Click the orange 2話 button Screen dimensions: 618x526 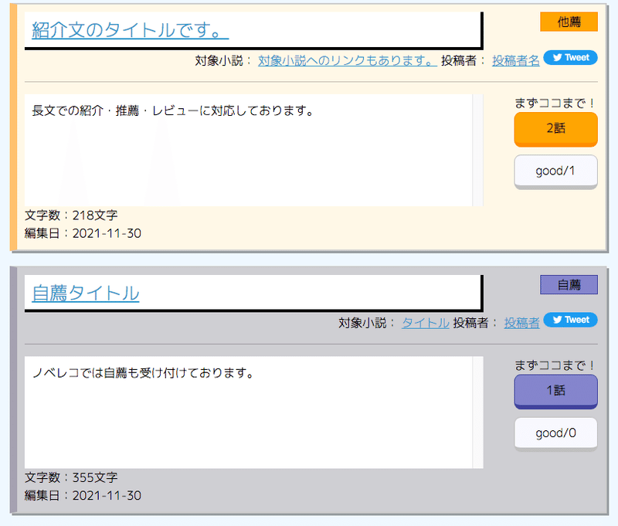(x=555, y=129)
